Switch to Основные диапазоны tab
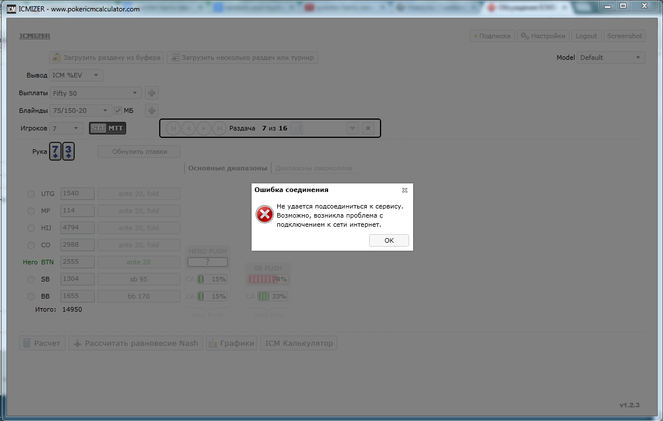663x421 pixels. 228,168
